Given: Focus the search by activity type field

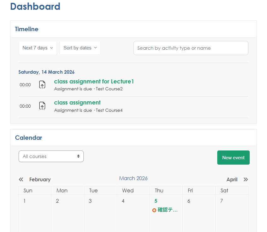Looking at the screenshot, I should [x=191, y=48].
